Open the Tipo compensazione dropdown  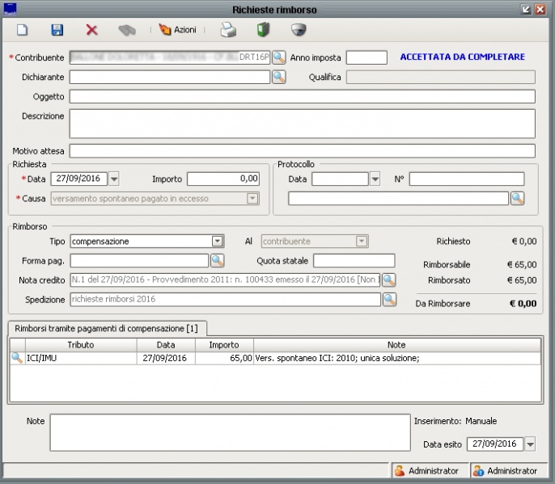tap(217, 241)
